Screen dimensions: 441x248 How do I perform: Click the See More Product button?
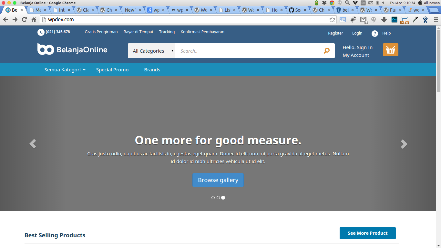(367, 233)
